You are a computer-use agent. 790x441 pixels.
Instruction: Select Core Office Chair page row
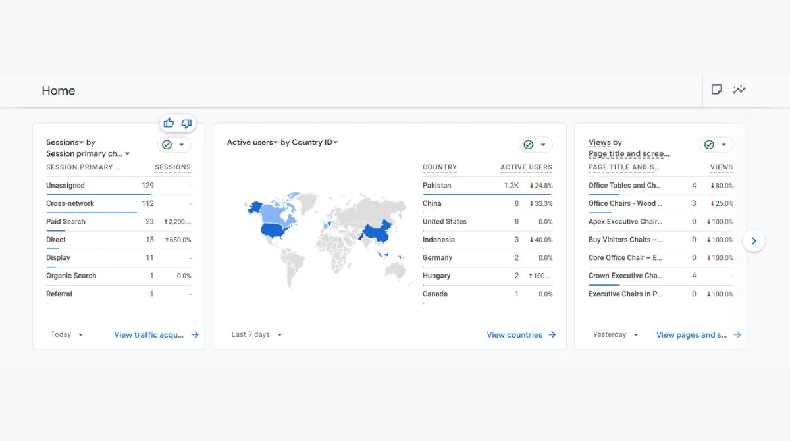coord(661,258)
